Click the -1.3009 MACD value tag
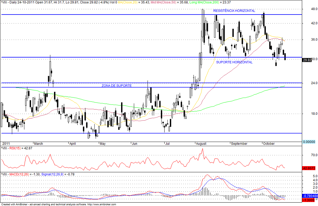 [x=308, y=200]
